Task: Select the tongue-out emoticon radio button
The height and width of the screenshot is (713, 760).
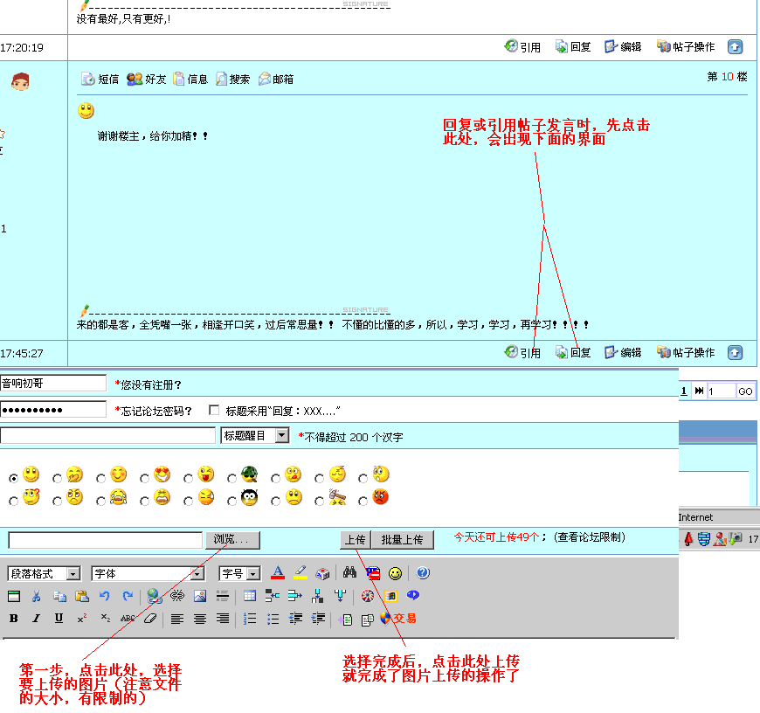Action: click(x=188, y=479)
